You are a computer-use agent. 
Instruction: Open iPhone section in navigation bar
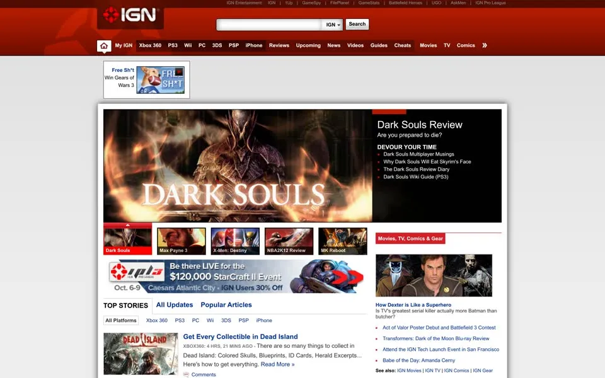pyautogui.click(x=254, y=45)
